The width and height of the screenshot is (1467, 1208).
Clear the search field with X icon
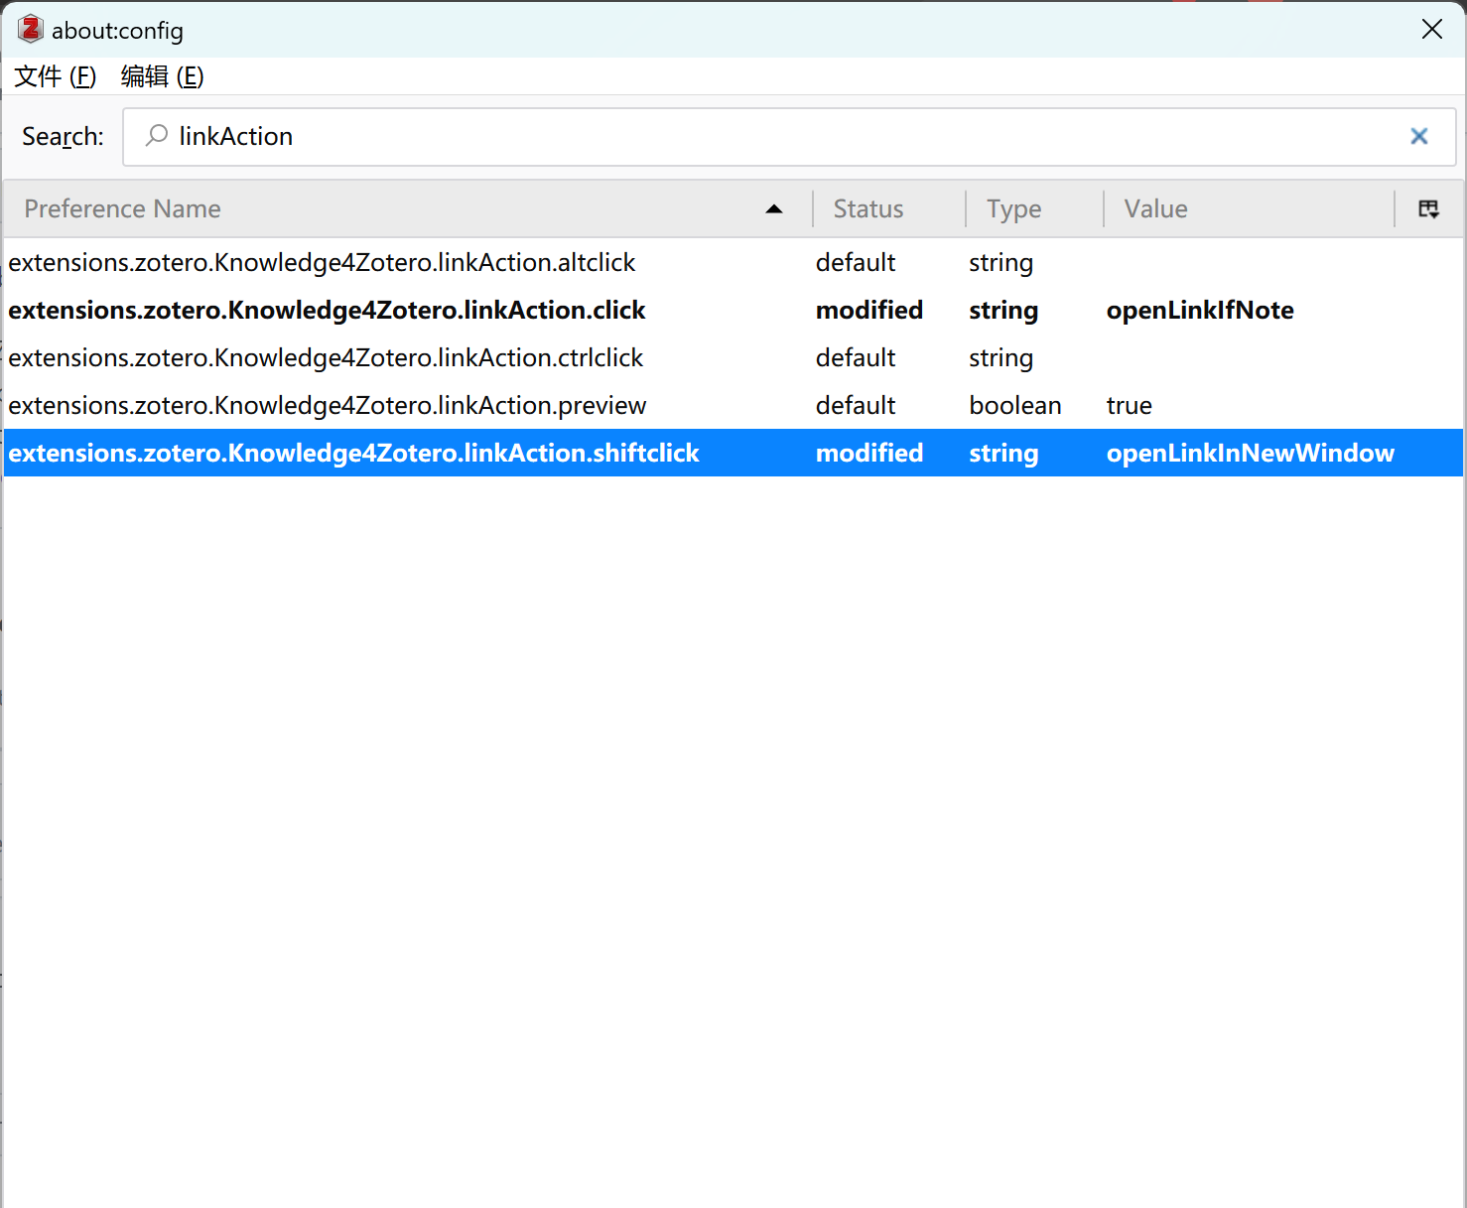click(1418, 137)
